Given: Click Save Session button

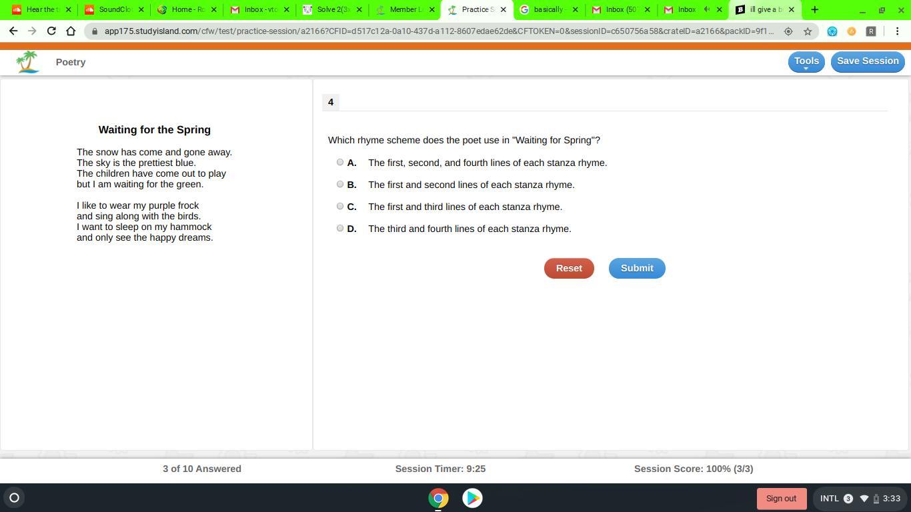Looking at the screenshot, I should (868, 61).
